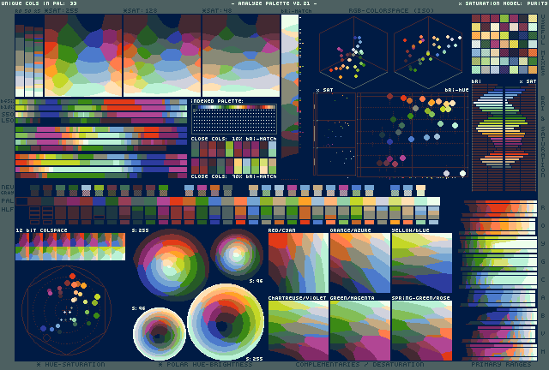Viewport: 549px width, 370px height.
Task: Click the 'B' letter in Primary Ranges
Action: [543, 315]
